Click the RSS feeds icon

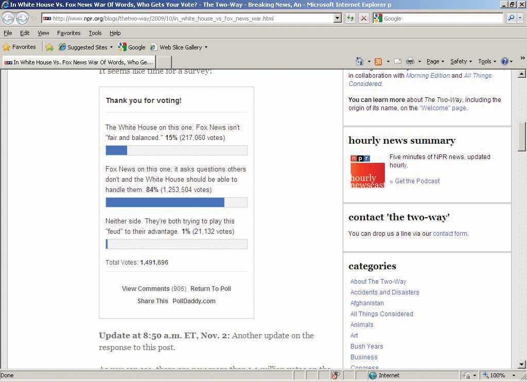378,61
